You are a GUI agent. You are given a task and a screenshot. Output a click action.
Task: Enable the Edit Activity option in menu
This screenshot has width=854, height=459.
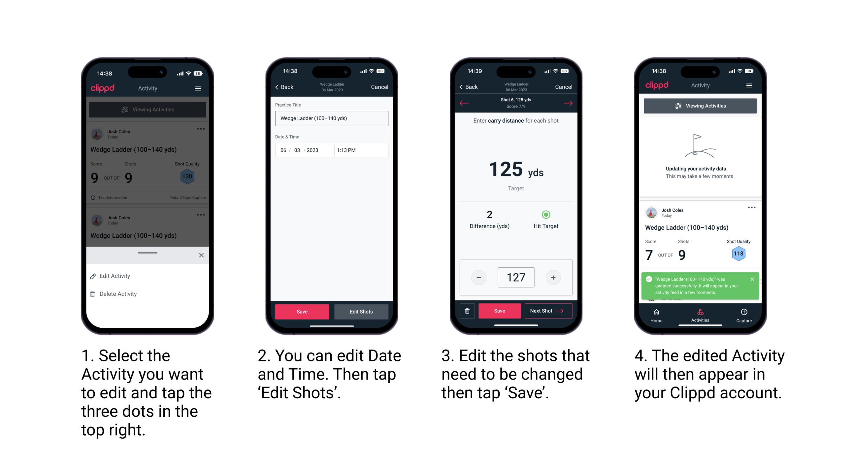116,276
